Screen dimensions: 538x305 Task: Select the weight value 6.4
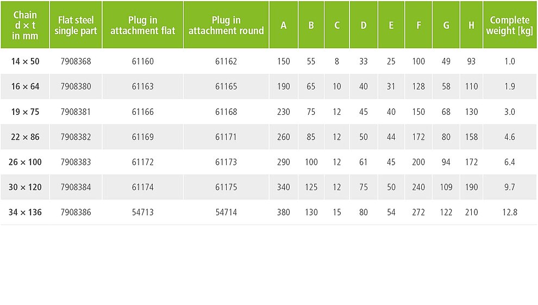pos(510,162)
